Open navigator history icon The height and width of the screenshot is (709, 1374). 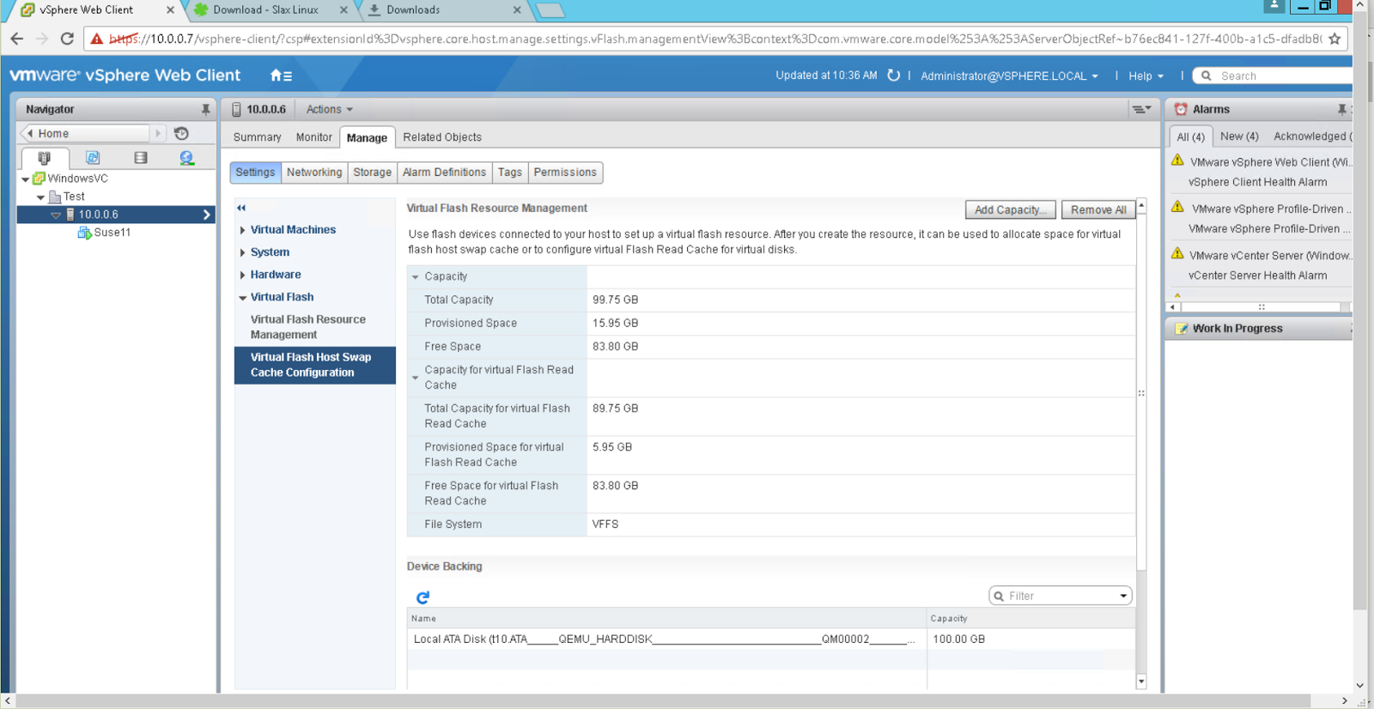(x=181, y=133)
